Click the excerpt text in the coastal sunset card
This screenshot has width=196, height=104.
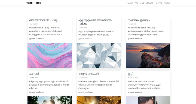(x=146, y=31)
